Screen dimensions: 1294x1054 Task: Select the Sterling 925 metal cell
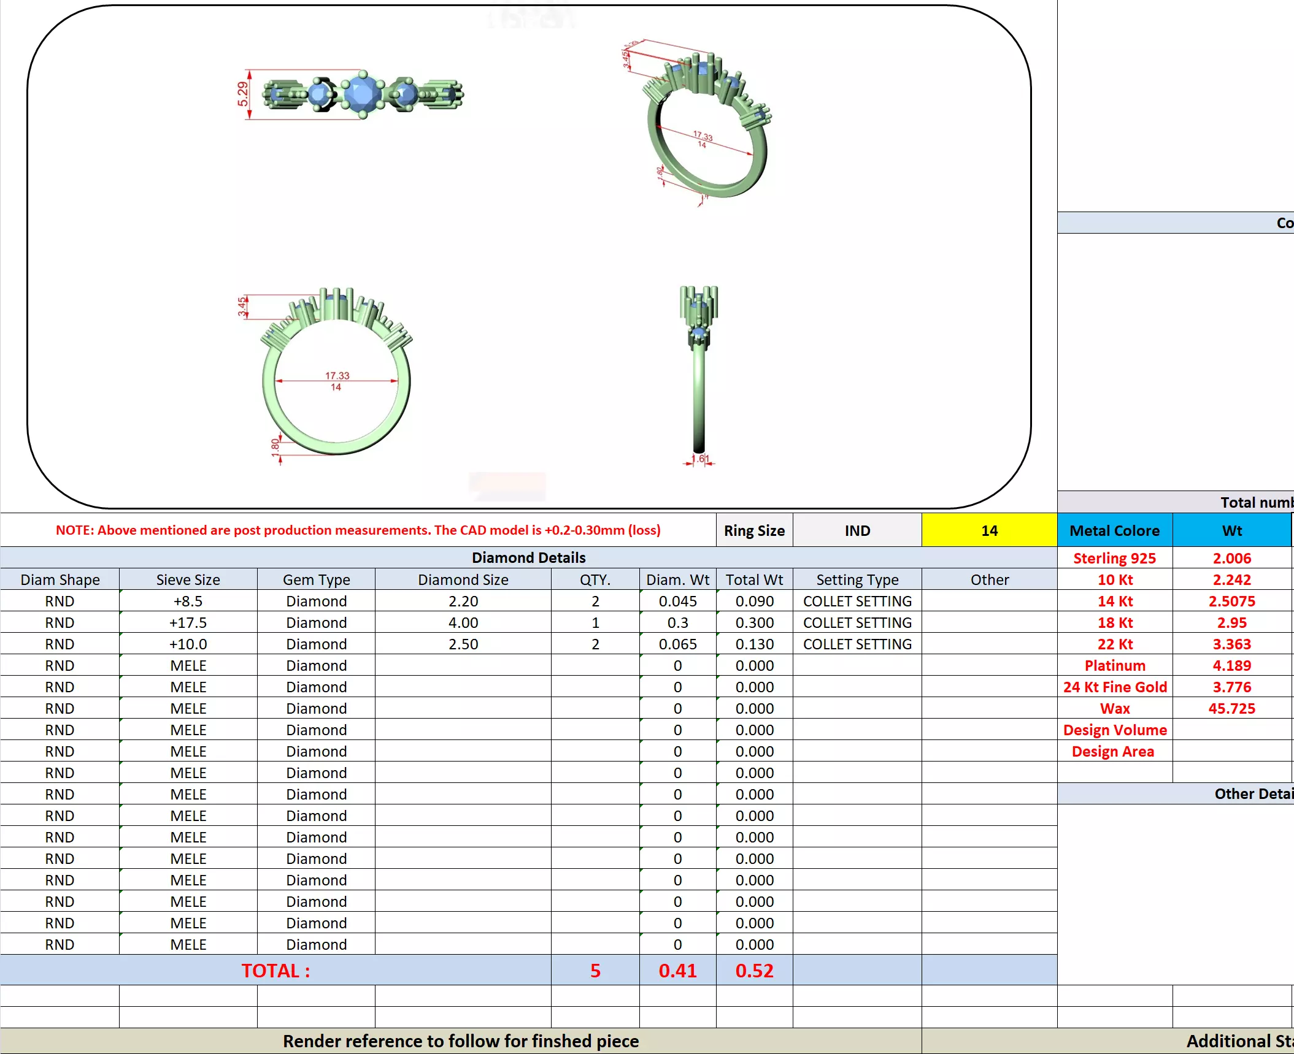click(x=1114, y=558)
